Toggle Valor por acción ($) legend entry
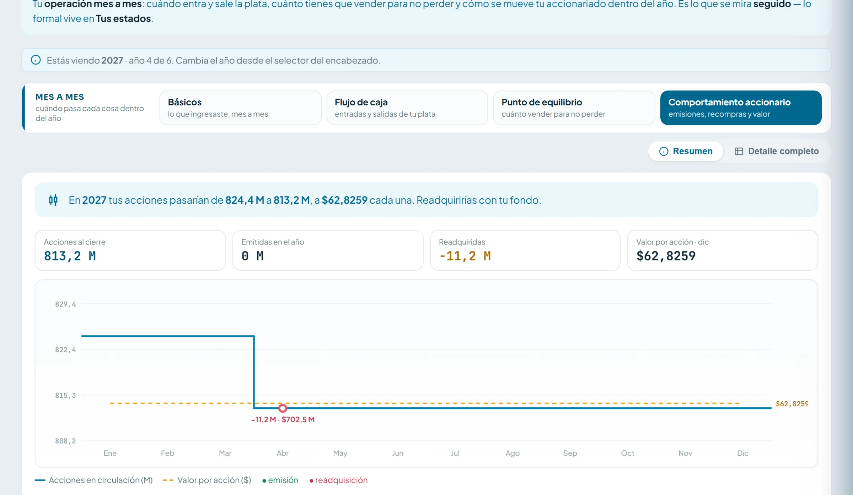Screen dimensions: 853x495 coord(207,480)
